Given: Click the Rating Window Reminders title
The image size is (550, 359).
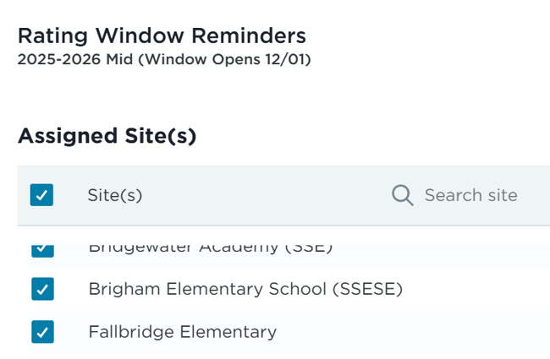Looking at the screenshot, I should click(x=162, y=35).
